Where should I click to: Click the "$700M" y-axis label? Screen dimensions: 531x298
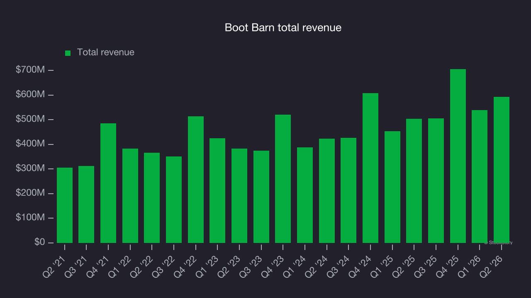click(x=30, y=70)
